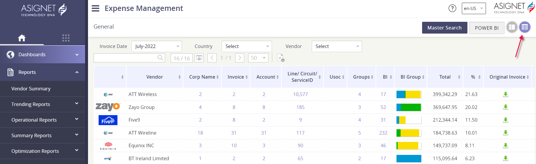Switch to the table grid view icon
Image resolution: width=536 pixels, height=164 pixels.
(x=525, y=27)
